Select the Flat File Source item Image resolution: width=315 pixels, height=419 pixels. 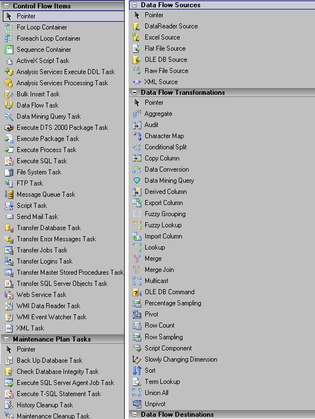coord(222,48)
